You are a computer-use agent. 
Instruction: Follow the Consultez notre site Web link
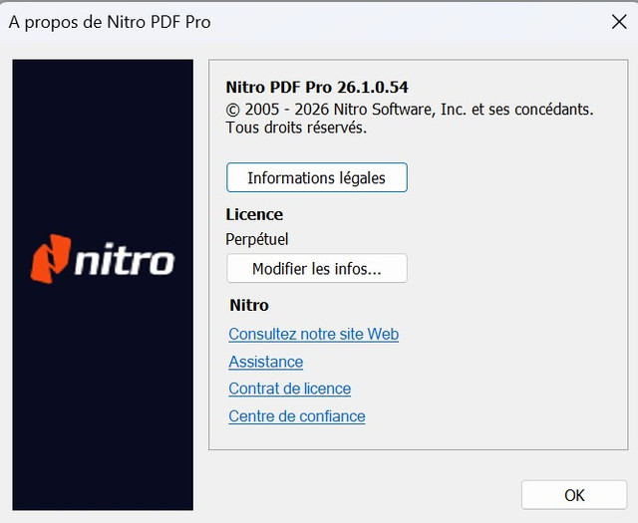(x=313, y=335)
